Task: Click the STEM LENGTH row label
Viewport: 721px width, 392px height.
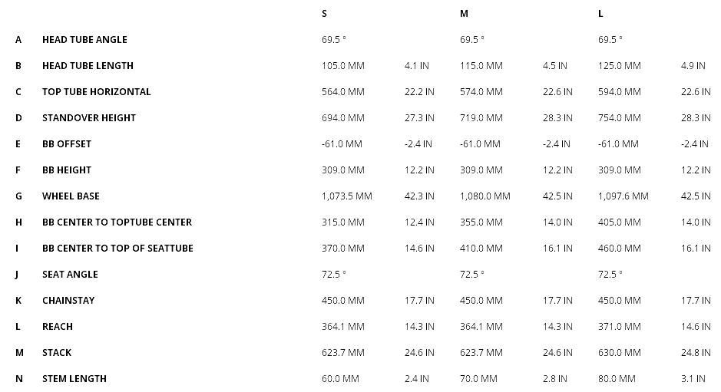Action: coord(74,378)
